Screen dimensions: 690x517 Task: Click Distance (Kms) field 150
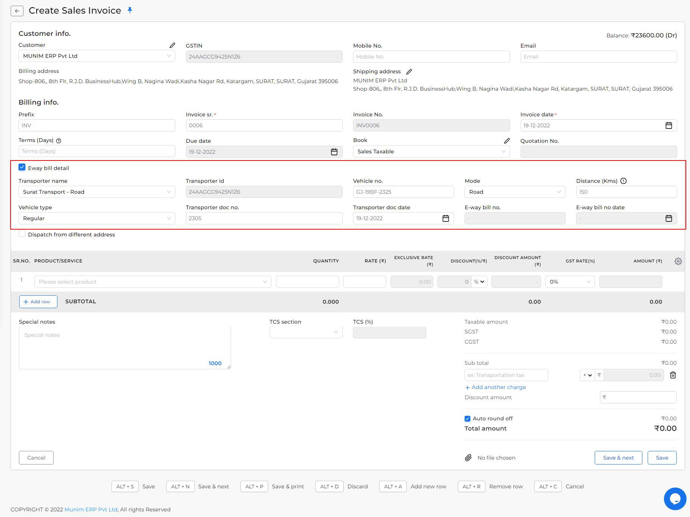tap(626, 192)
